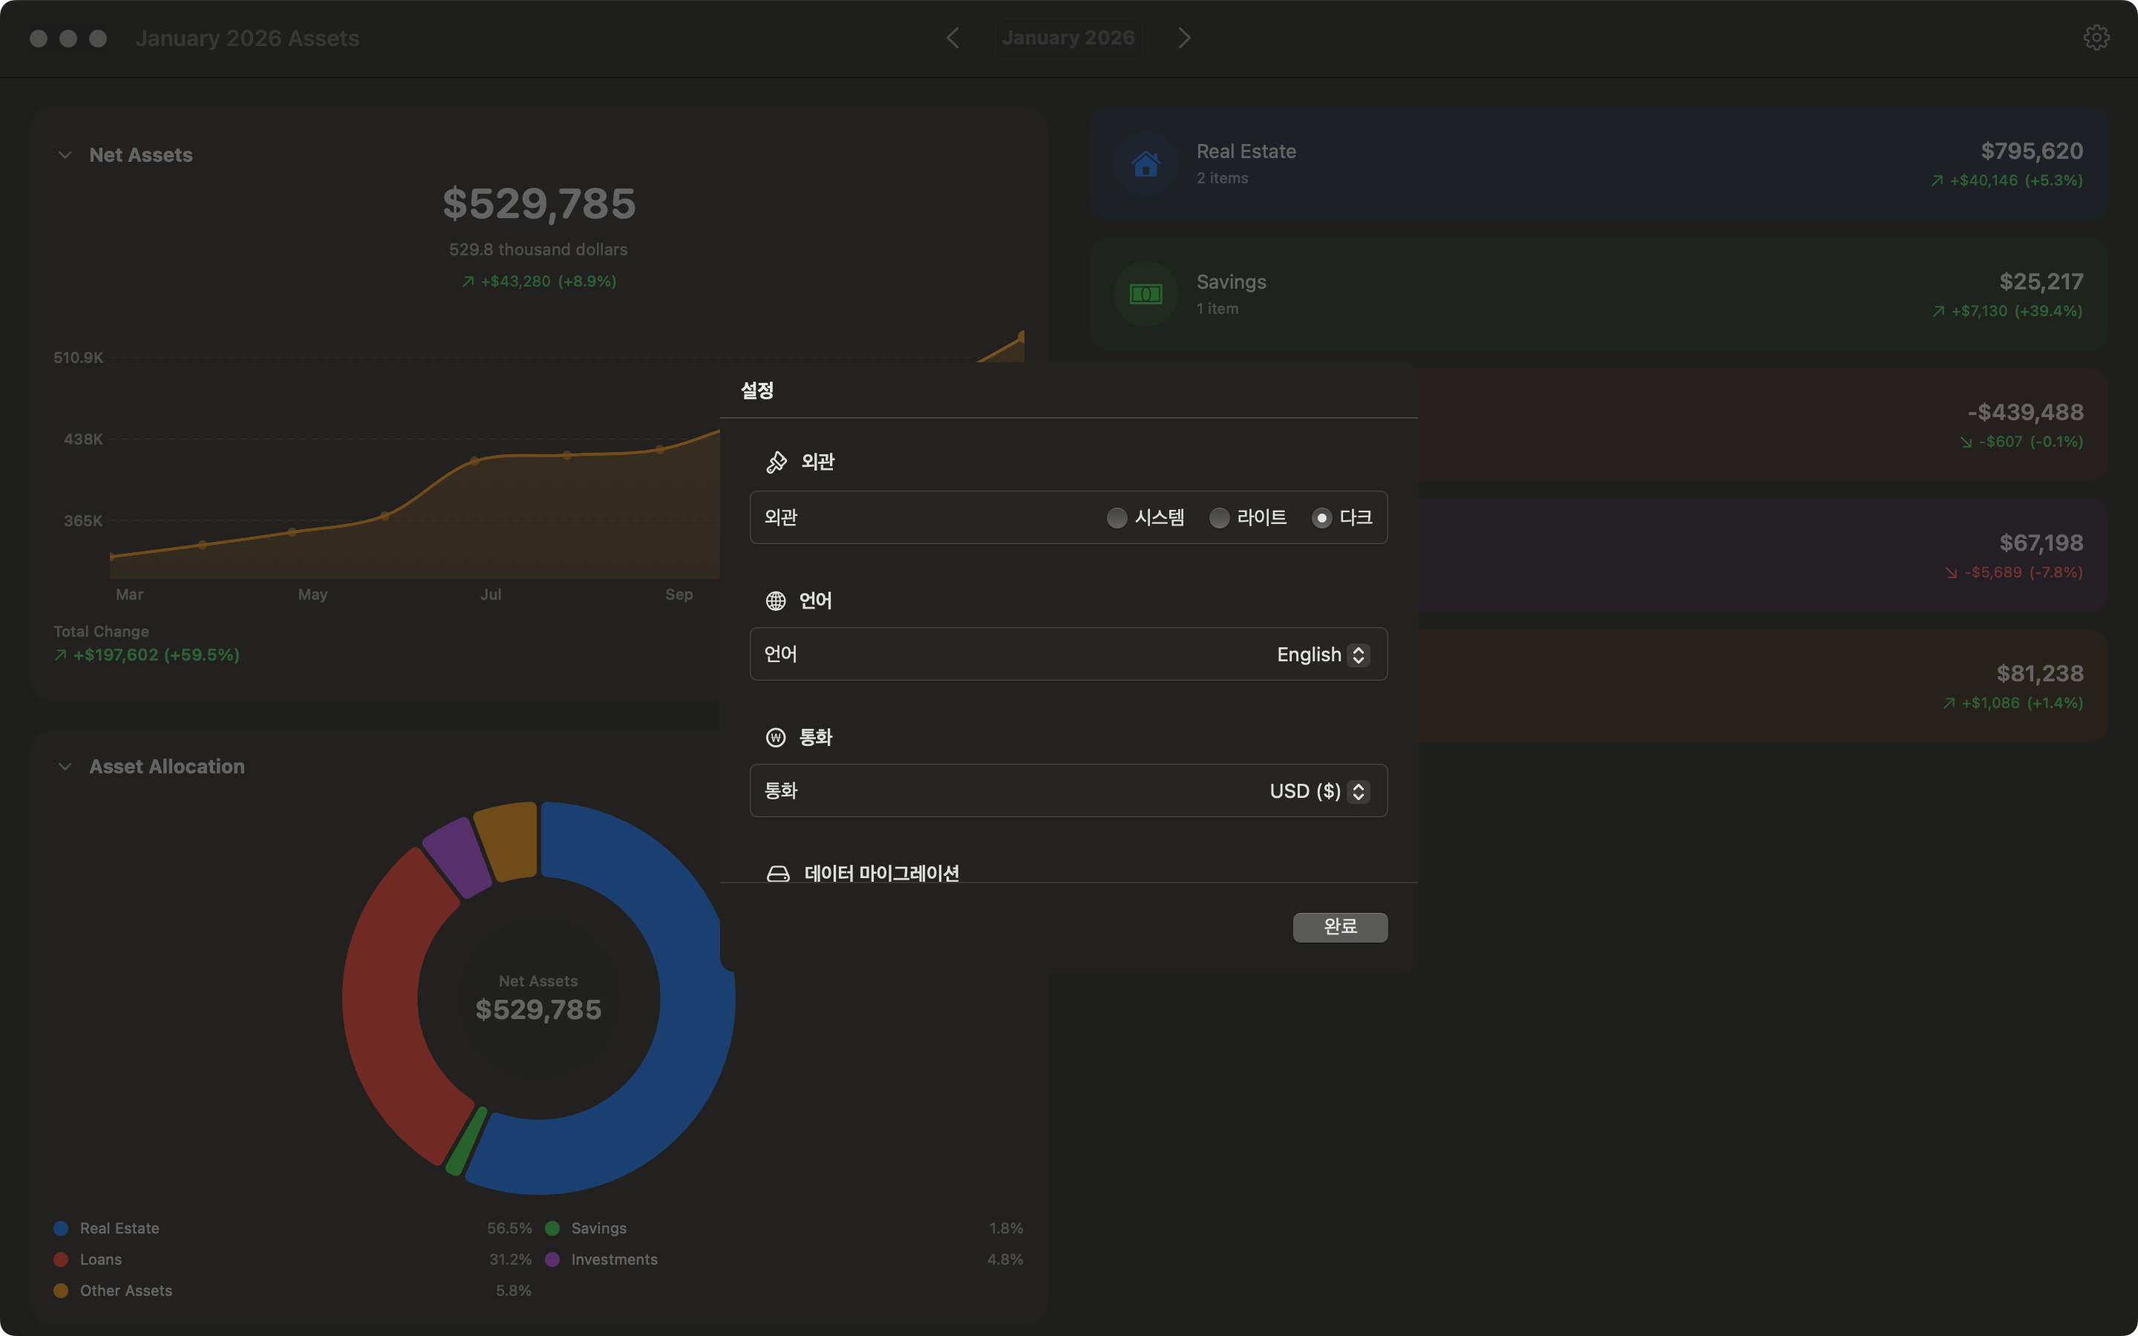Click the globe icon beside 언어 heading
Viewport: 2138px width, 1336px height.
tap(776, 601)
